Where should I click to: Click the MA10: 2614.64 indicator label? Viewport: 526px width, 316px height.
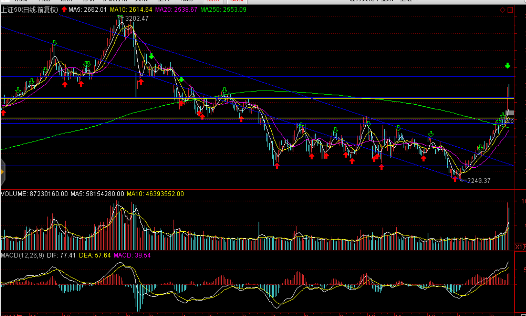(131, 10)
